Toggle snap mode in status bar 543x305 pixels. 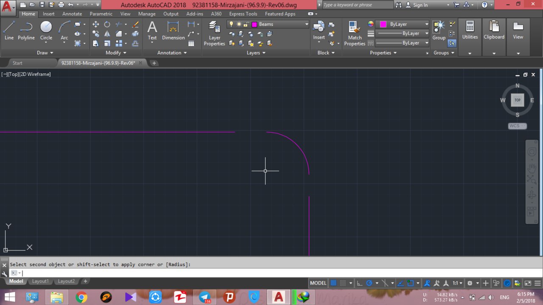click(343, 283)
